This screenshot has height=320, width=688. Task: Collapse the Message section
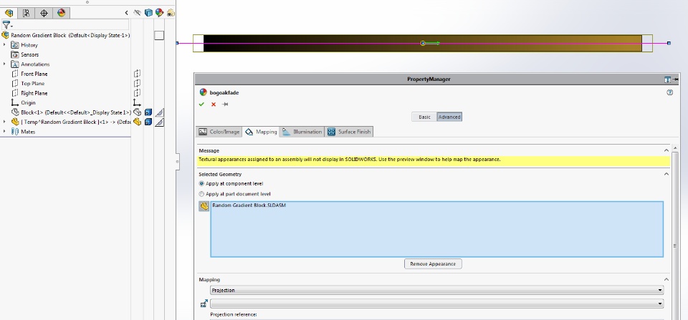click(x=666, y=150)
